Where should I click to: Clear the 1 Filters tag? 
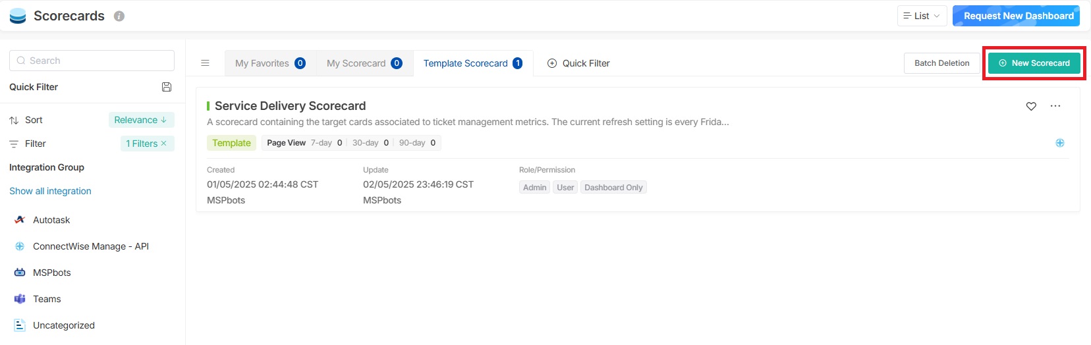(x=164, y=144)
